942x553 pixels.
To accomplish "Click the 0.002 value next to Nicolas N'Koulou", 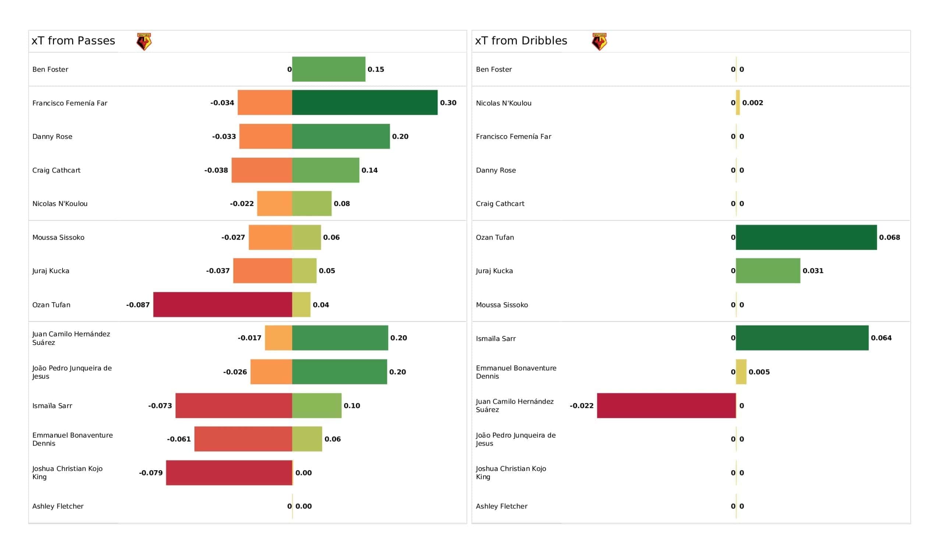I will 752,103.
